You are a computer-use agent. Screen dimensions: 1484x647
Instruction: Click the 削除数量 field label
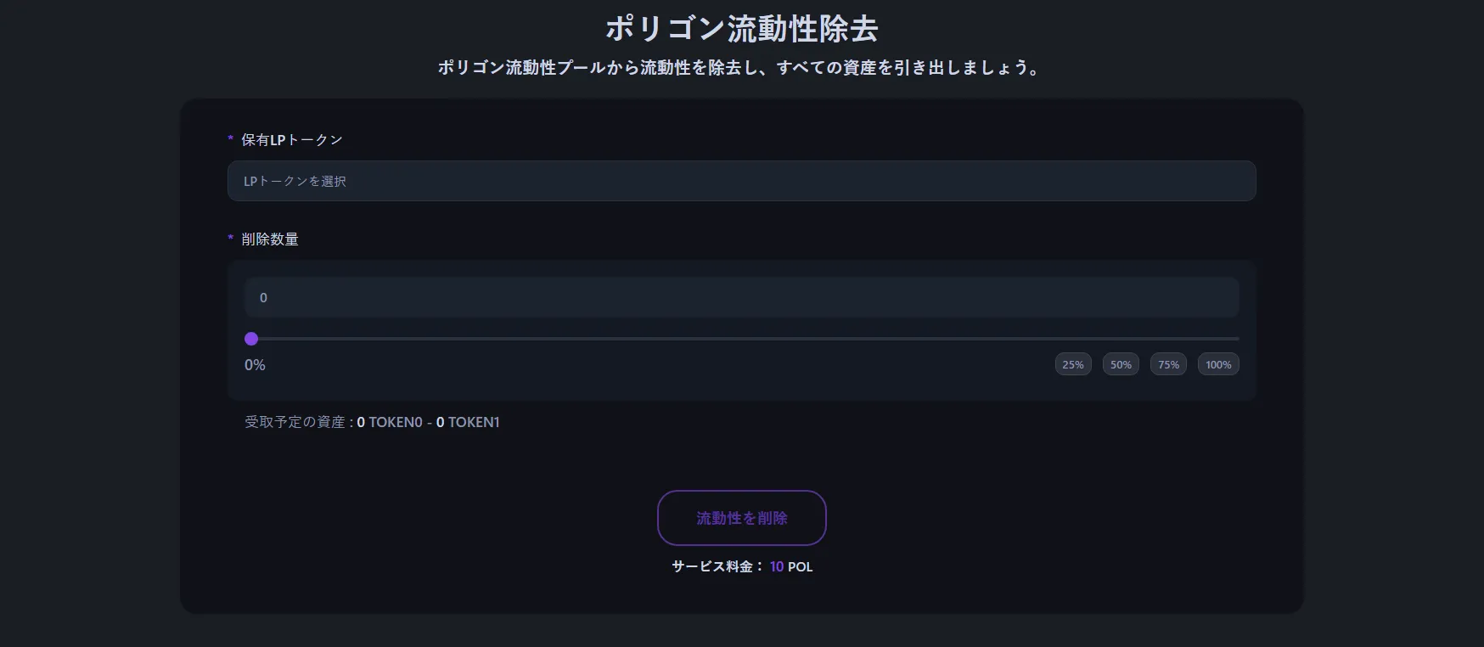270,239
